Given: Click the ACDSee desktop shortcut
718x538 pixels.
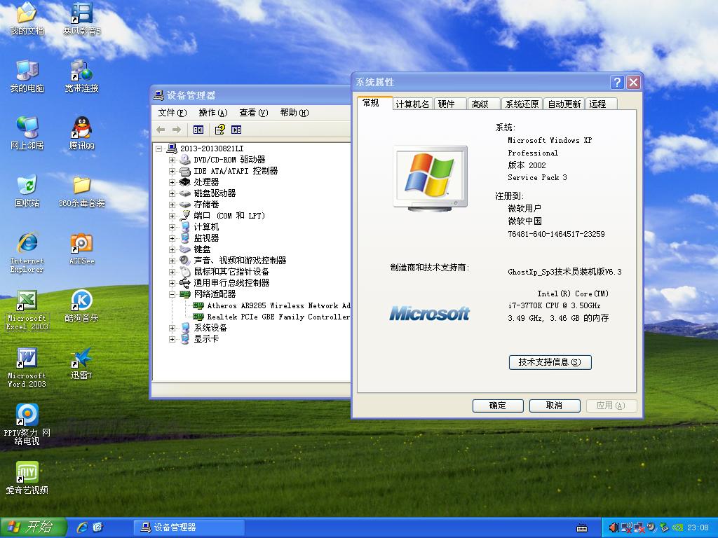Looking at the screenshot, I should (x=81, y=249).
